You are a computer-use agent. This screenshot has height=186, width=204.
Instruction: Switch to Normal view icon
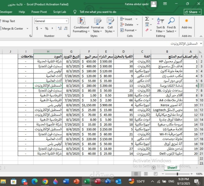(136, 174)
